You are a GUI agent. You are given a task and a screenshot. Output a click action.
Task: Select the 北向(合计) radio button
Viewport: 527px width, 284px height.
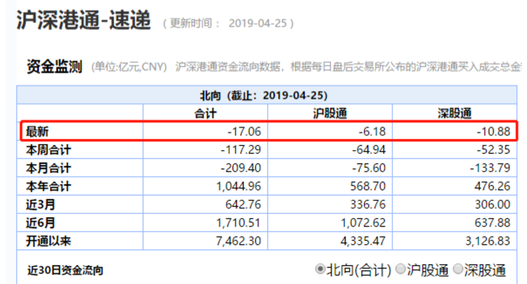(320, 269)
